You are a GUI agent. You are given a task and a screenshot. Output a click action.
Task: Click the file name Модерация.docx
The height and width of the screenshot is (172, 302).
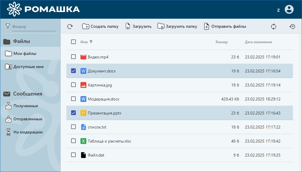click(103, 99)
